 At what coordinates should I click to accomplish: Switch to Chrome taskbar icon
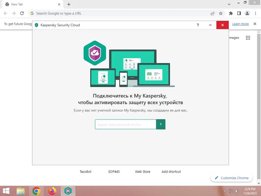click(36, 191)
